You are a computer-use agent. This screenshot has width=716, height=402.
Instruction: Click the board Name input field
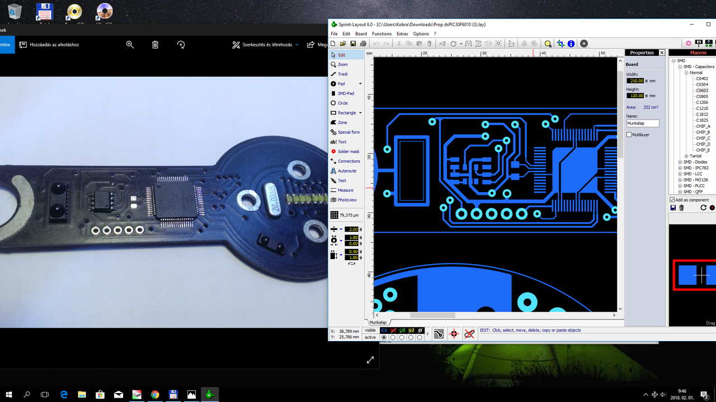tap(643, 123)
